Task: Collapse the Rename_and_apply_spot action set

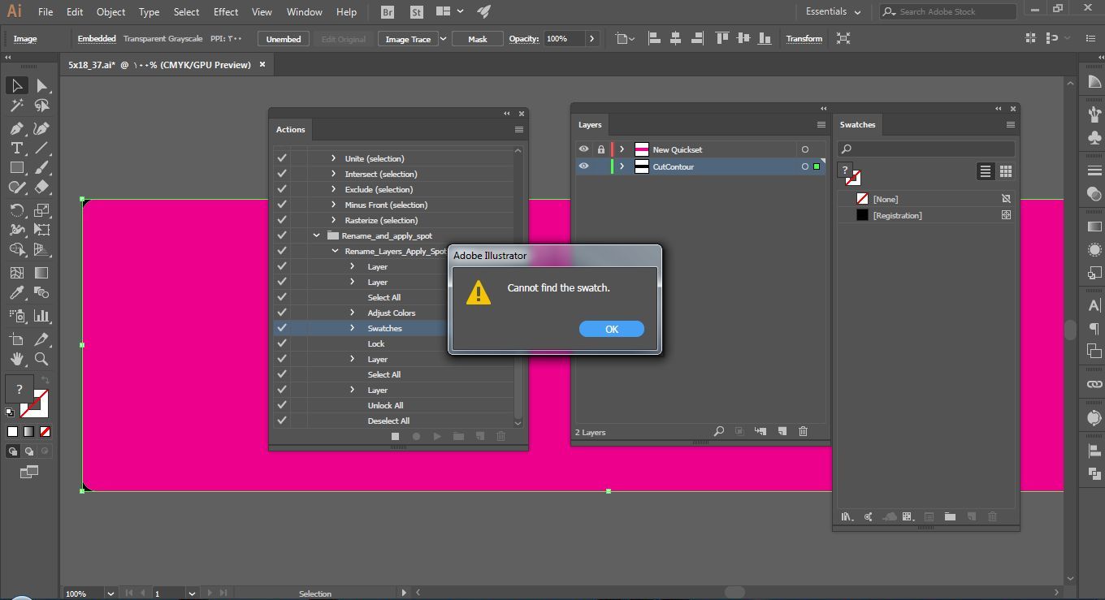Action: 317,235
